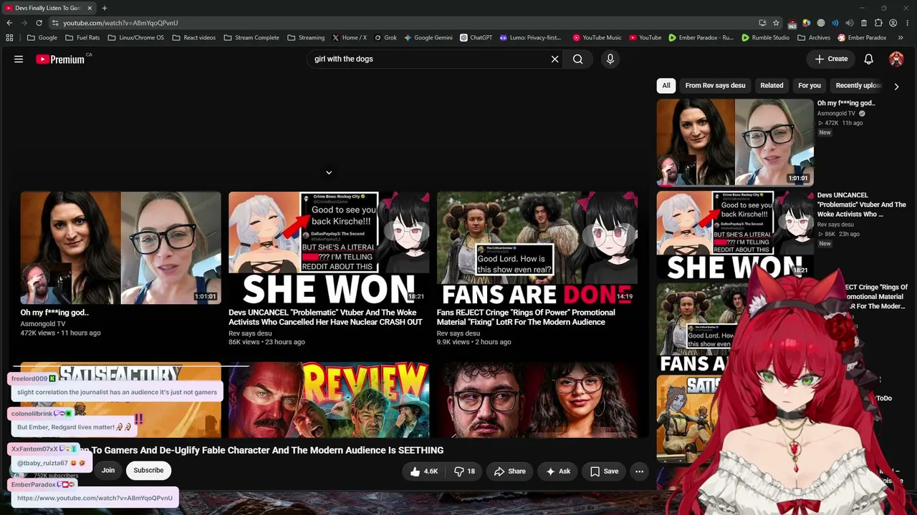Click the address bar URL

120,23
